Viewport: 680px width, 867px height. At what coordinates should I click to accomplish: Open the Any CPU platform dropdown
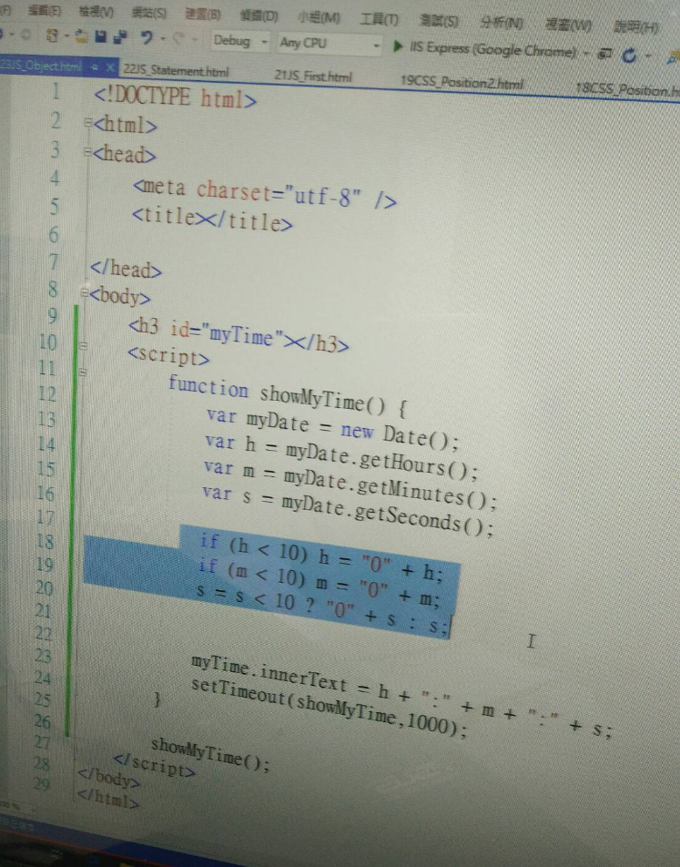(x=330, y=44)
